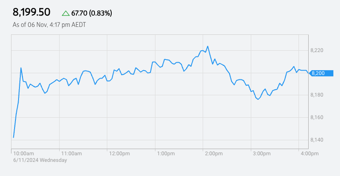This screenshot has width=340, height=176.
Task: Click the 8,160 price axis label
Action: pyautogui.click(x=317, y=117)
